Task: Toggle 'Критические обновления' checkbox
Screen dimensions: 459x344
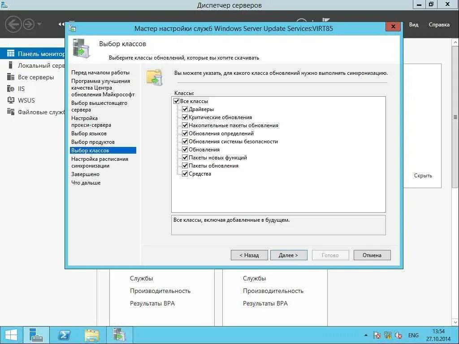Action: pos(185,117)
